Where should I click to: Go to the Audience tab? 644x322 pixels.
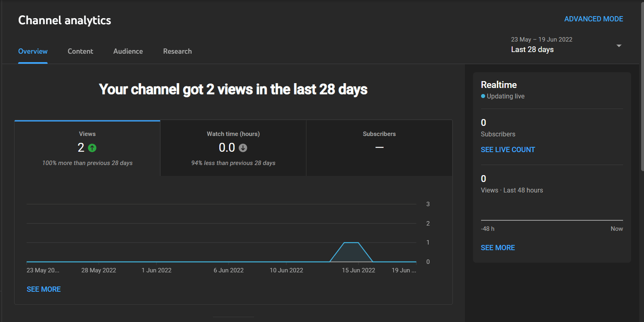pyautogui.click(x=128, y=51)
